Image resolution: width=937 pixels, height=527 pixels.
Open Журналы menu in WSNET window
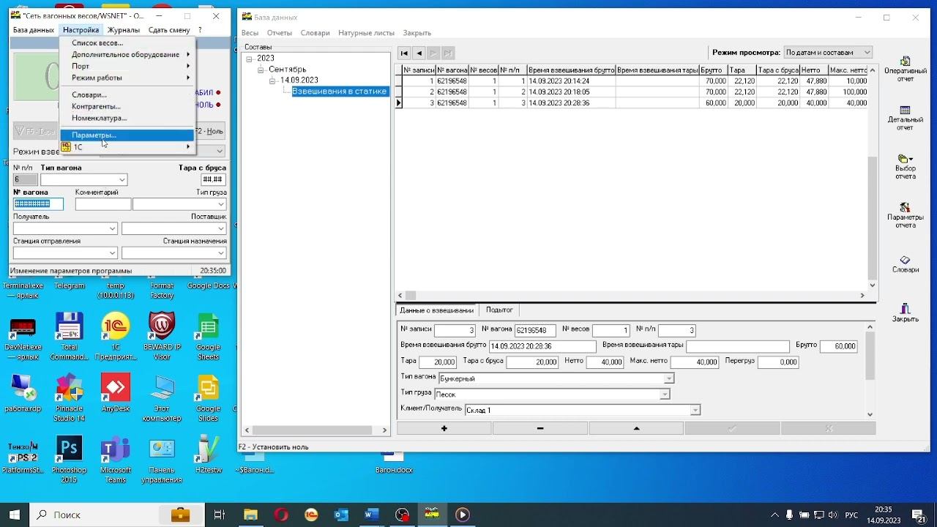[123, 30]
